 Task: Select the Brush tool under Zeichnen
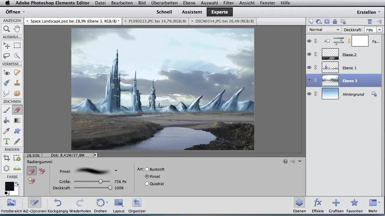(7, 110)
